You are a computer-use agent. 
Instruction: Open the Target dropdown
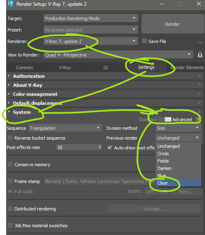[91, 18]
